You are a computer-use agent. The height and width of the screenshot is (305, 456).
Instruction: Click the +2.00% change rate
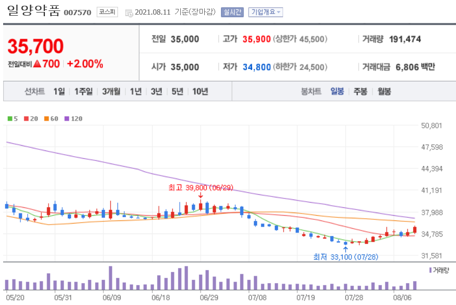(85, 64)
